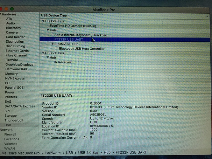
Task: Click the Speed value Up to 12 Mb/sec
Action: click(x=102, y=118)
